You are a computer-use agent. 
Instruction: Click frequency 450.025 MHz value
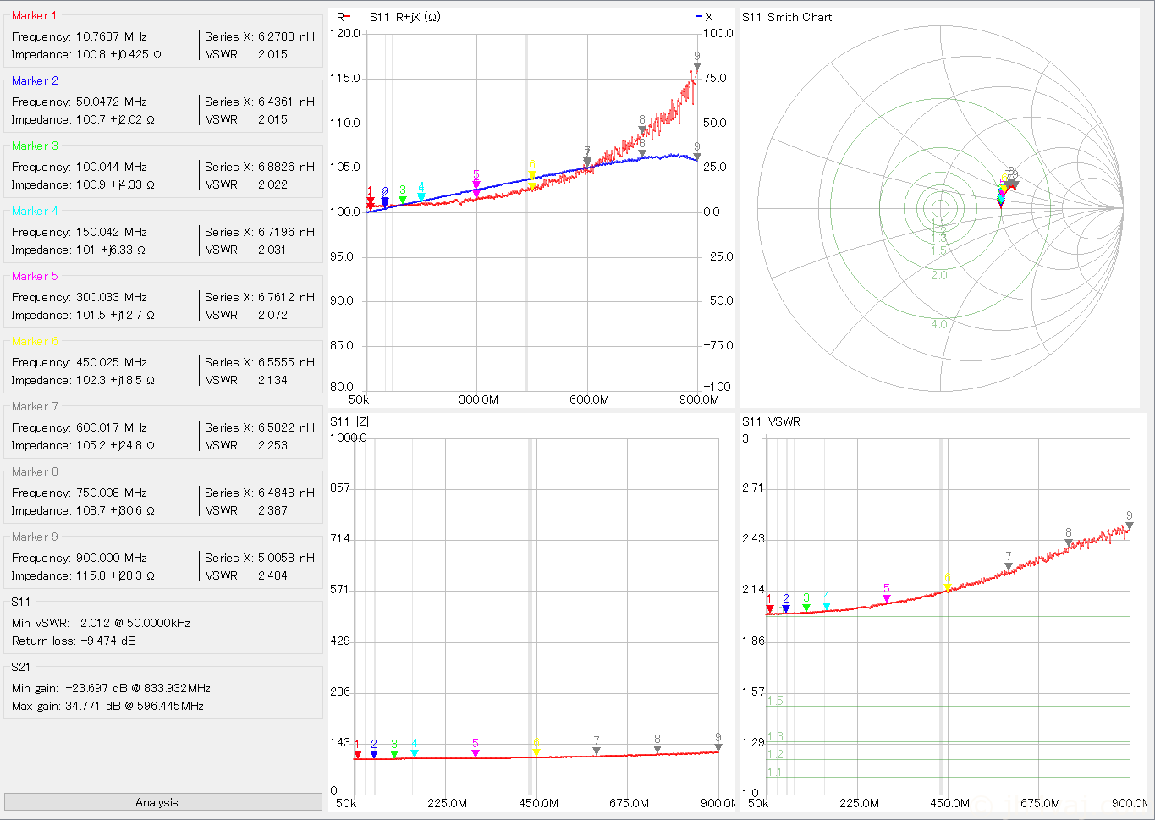point(112,362)
